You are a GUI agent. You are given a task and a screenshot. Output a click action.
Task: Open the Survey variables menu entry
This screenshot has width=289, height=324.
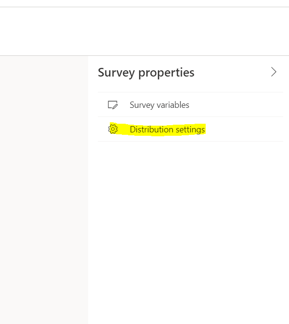coord(159,105)
